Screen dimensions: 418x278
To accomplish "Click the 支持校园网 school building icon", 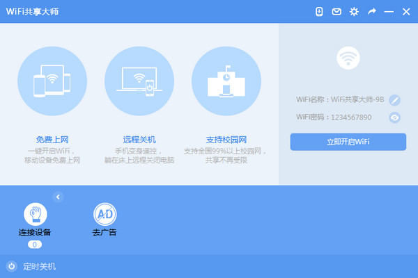I will tap(226, 81).
